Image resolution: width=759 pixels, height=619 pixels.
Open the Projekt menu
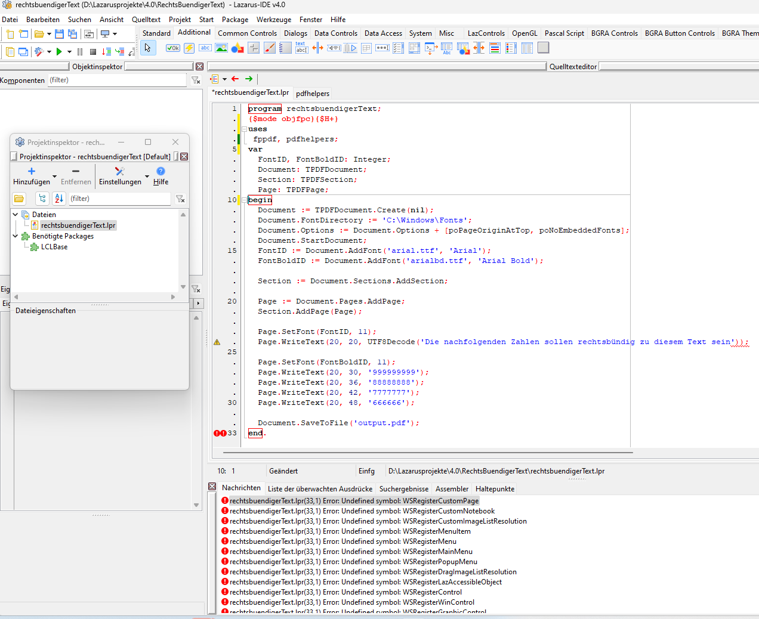click(180, 20)
